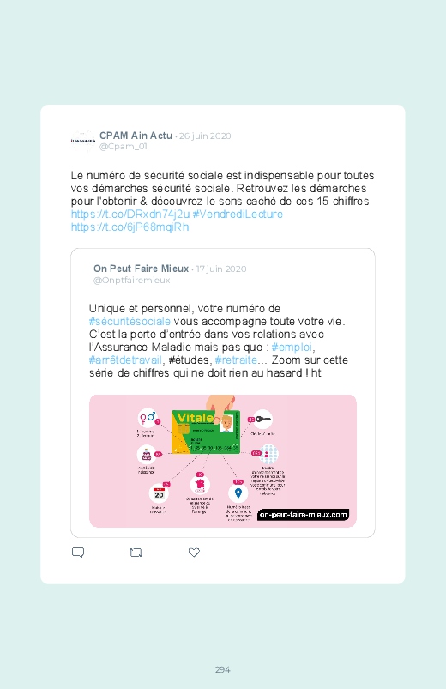Click the gender symbols icon in infographic
Viewport: 446px width, 689px height.
tap(148, 418)
